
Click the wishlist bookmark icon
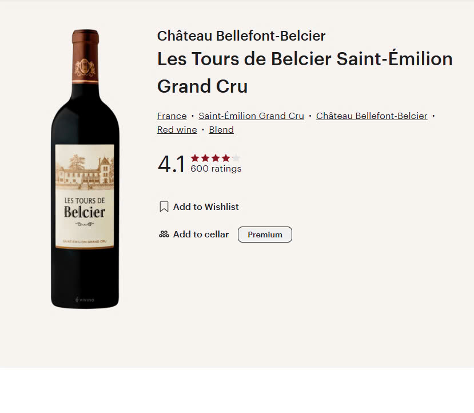pos(163,206)
